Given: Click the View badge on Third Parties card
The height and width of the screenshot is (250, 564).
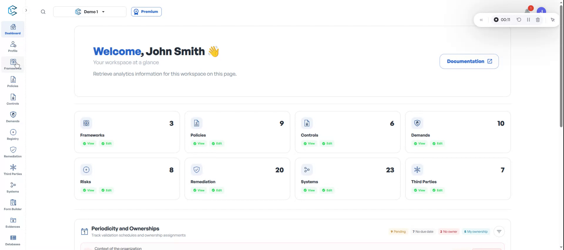Looking at the screenshot, I should click(x=419, y=190).
